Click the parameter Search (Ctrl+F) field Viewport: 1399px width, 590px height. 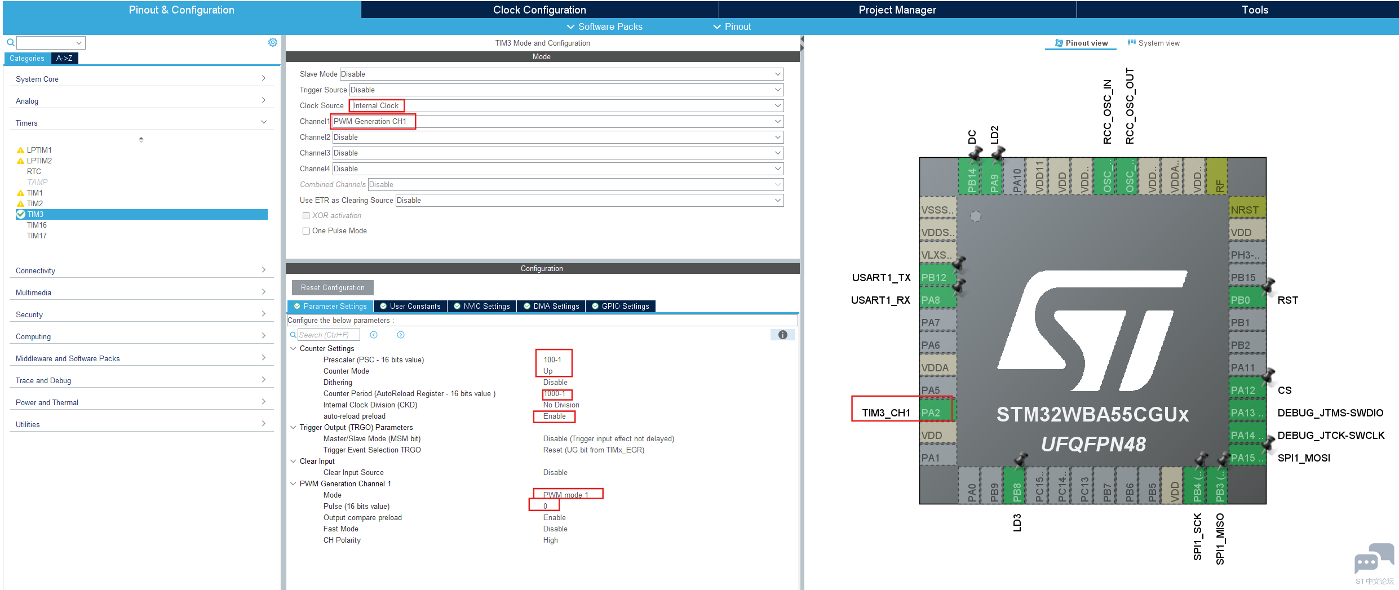pyautogui.click(x=329, y=335)
